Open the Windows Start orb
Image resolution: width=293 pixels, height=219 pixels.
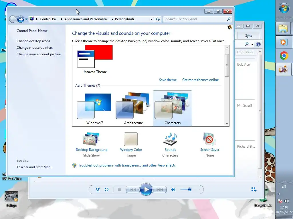(284, 8)
